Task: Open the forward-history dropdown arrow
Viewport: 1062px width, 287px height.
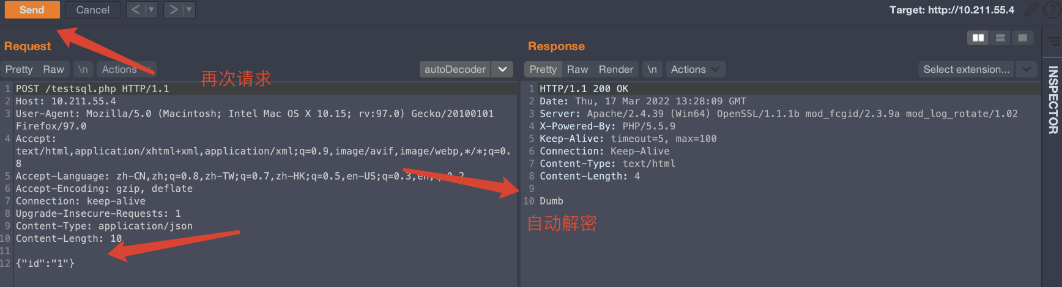Action: click(x=189, y=10)
